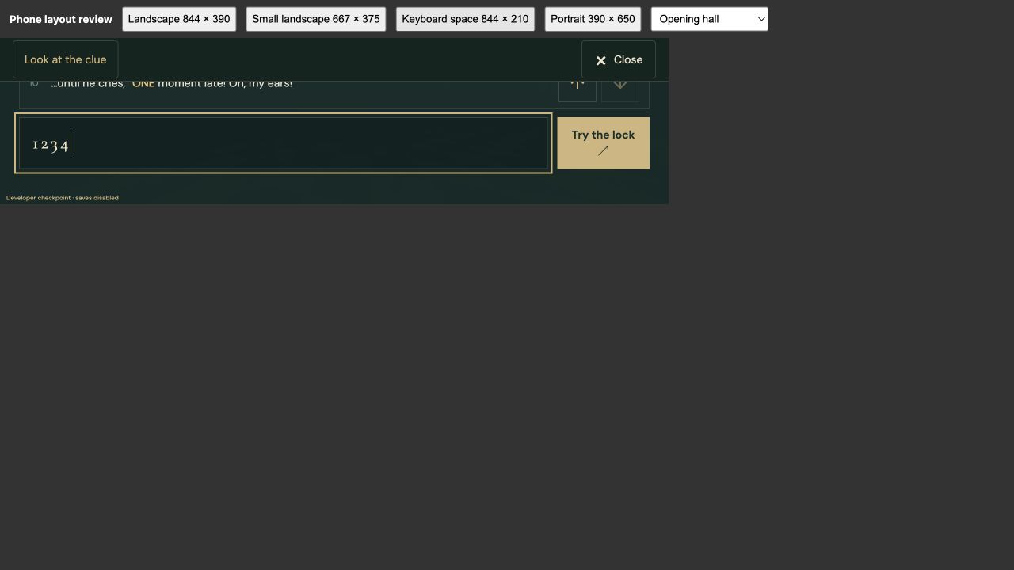Switch to Small landscape 667 × 375

(x=316, y=19)
